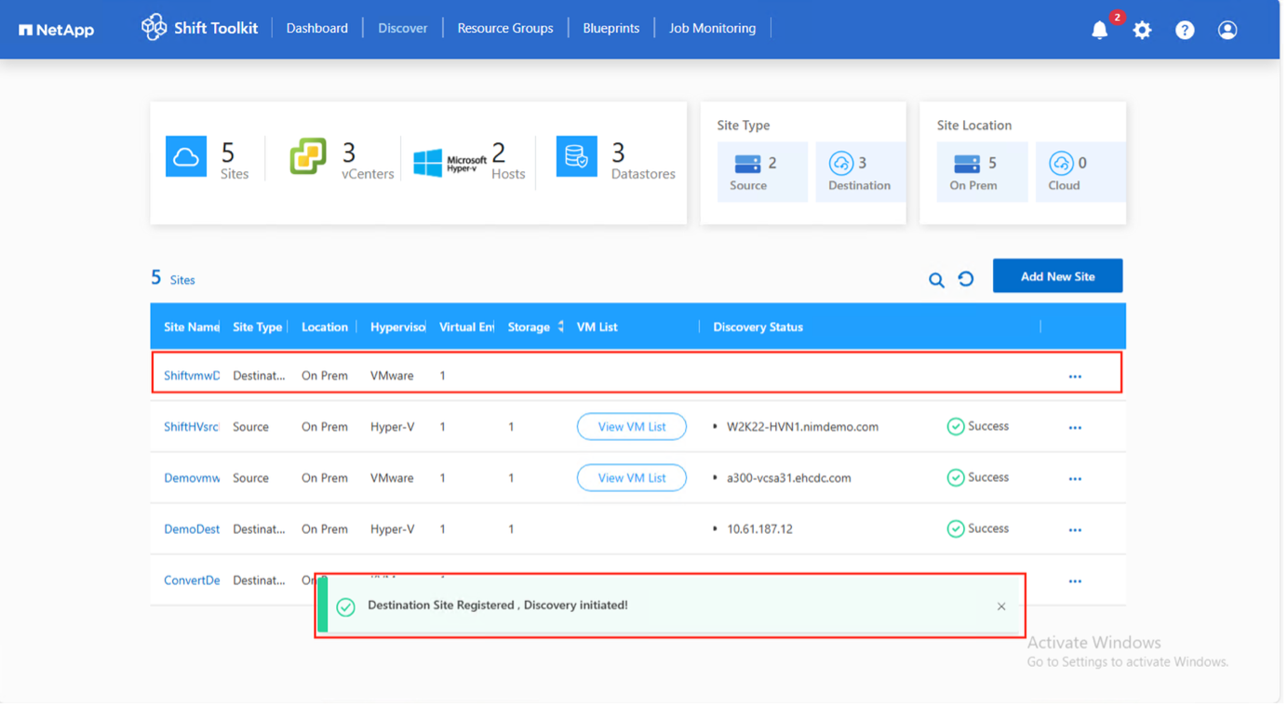View VM List for the ShiftHVsrc site
Screen dimensions: 1288x707
pos(632,427)
